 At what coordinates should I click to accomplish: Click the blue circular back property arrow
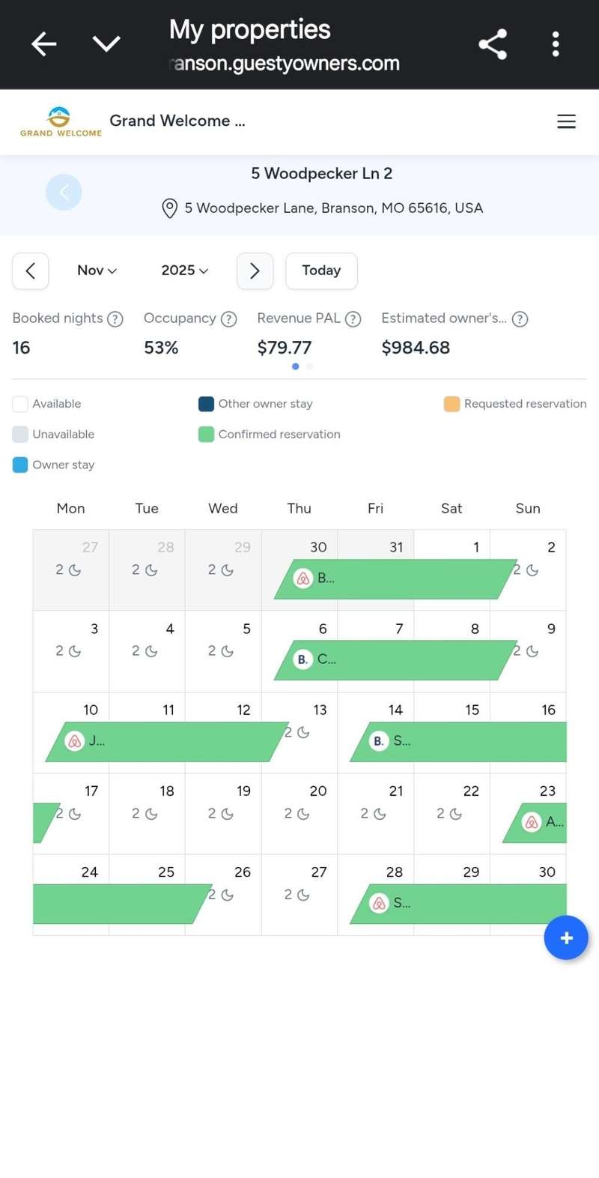(x=64, y=193)
